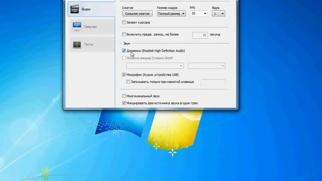Screen dimensions: 322x181
Task: Enable the Многоканальный звук checkbox
Action: (124, 96)
